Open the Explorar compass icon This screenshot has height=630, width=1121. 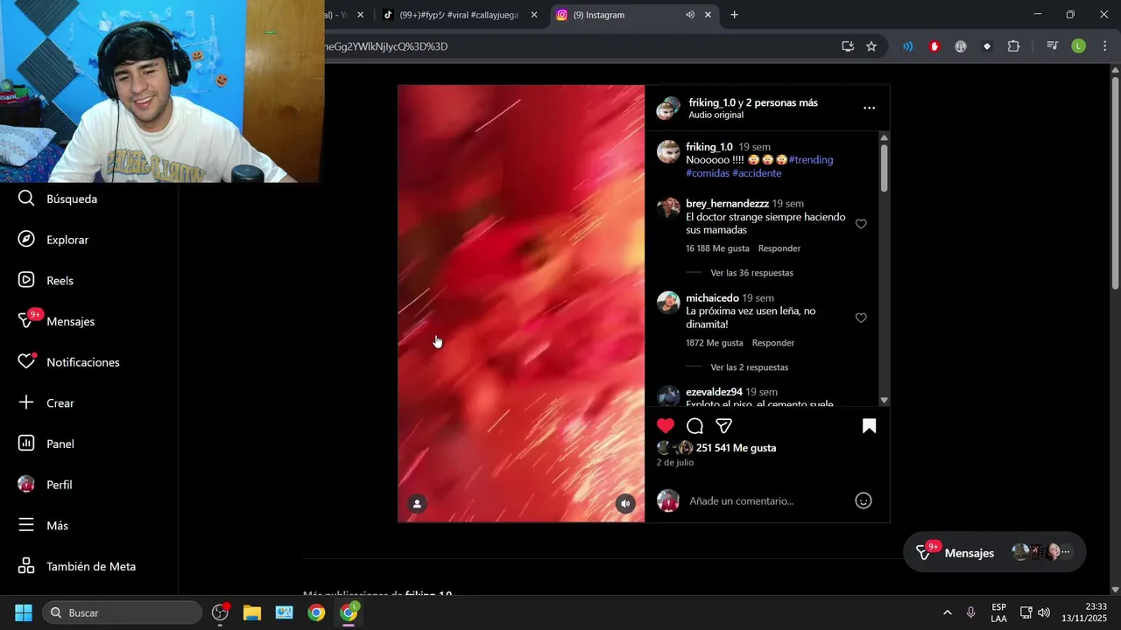26,240
